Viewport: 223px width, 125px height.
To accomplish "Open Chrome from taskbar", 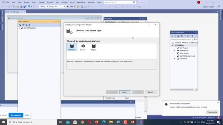I will (x=82, y=122).
